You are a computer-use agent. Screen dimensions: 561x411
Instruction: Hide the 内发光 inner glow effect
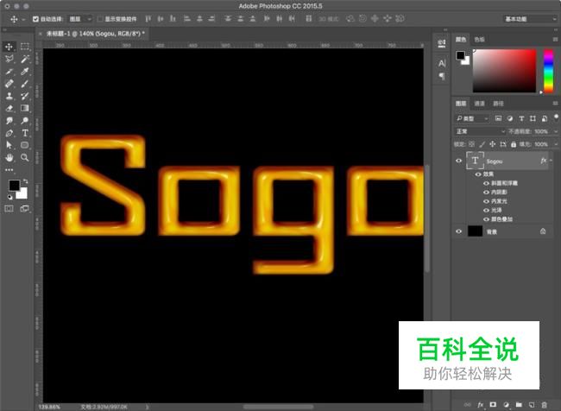coord(486,201)
